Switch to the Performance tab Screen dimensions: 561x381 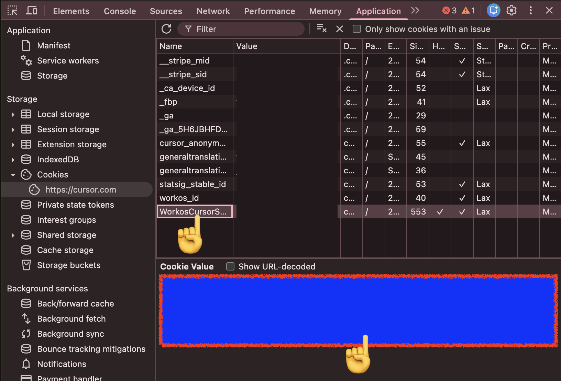coord(269,11)
